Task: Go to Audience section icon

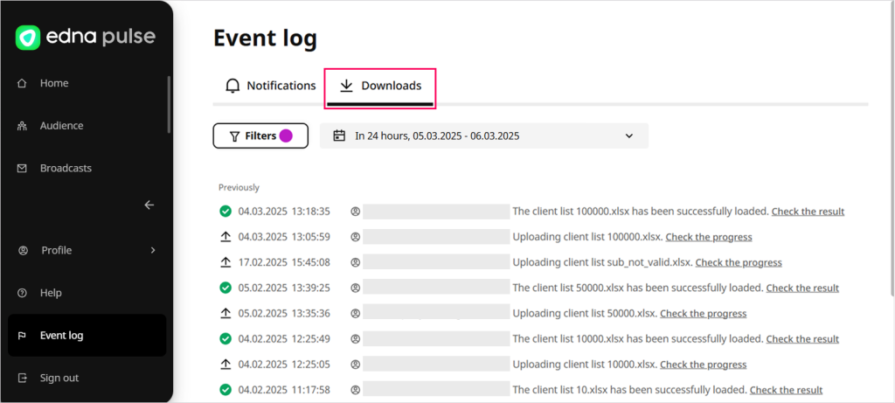Action: pyautogui.click(x=22, y=126)
